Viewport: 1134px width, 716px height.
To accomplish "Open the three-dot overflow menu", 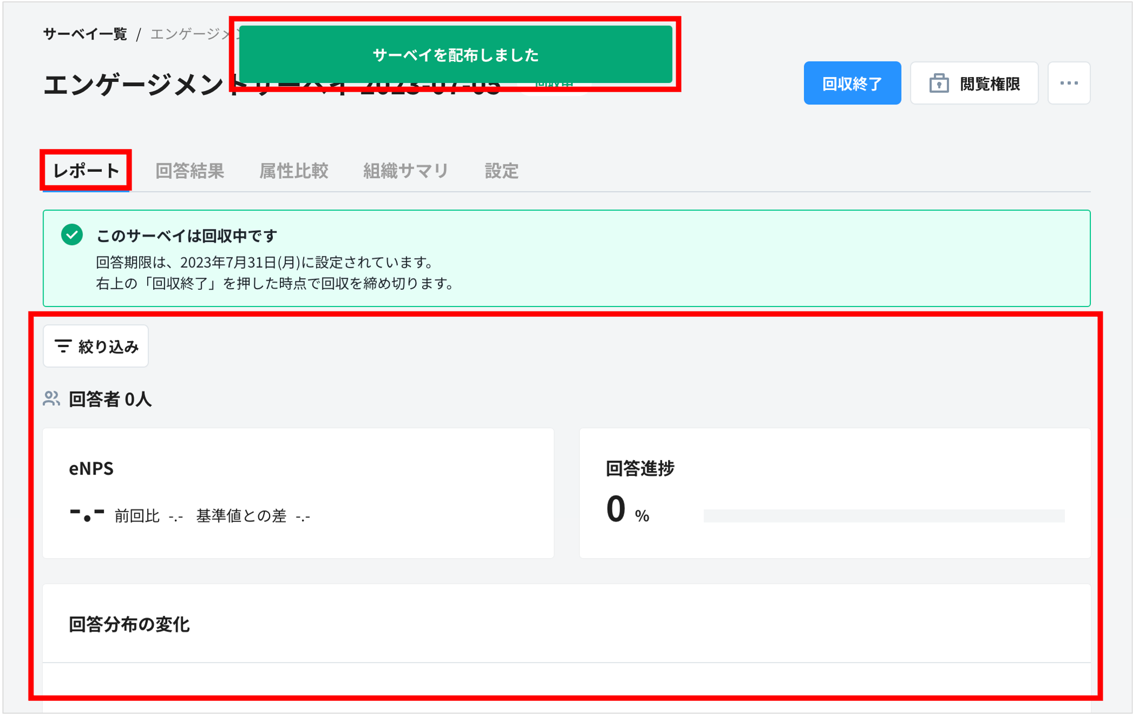I will [x=1068, y=82].
